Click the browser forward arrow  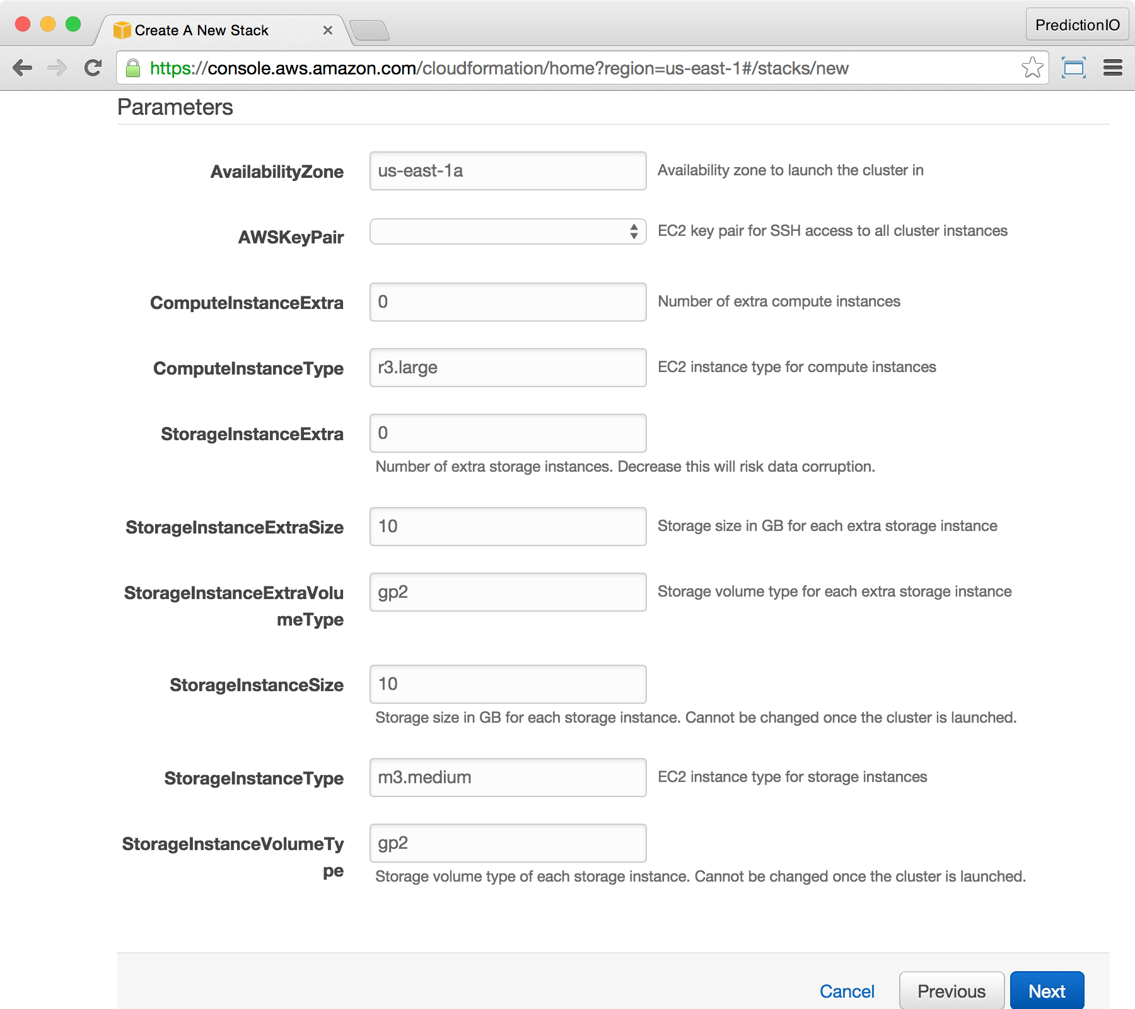(x=57, y=68)
